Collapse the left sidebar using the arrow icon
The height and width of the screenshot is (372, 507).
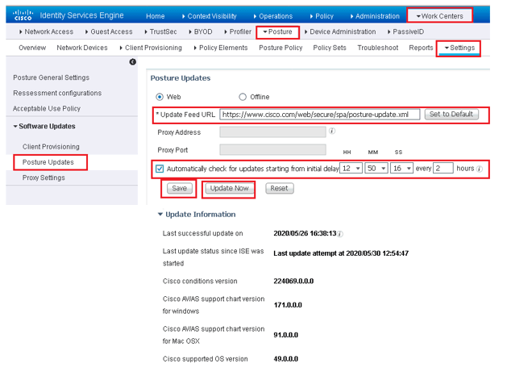click(133, 63)
